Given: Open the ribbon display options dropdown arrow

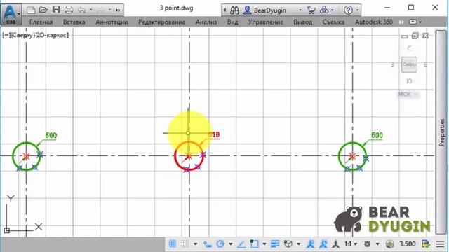Looking at the screenshot, I should click(420, 22).
